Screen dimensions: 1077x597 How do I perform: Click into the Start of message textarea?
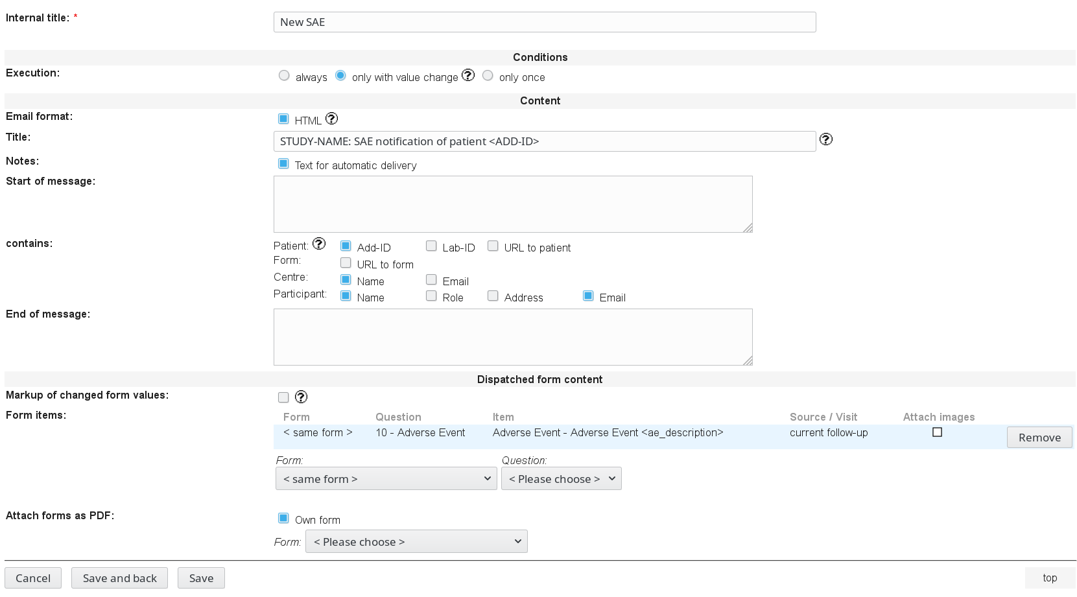coord(513,204)
